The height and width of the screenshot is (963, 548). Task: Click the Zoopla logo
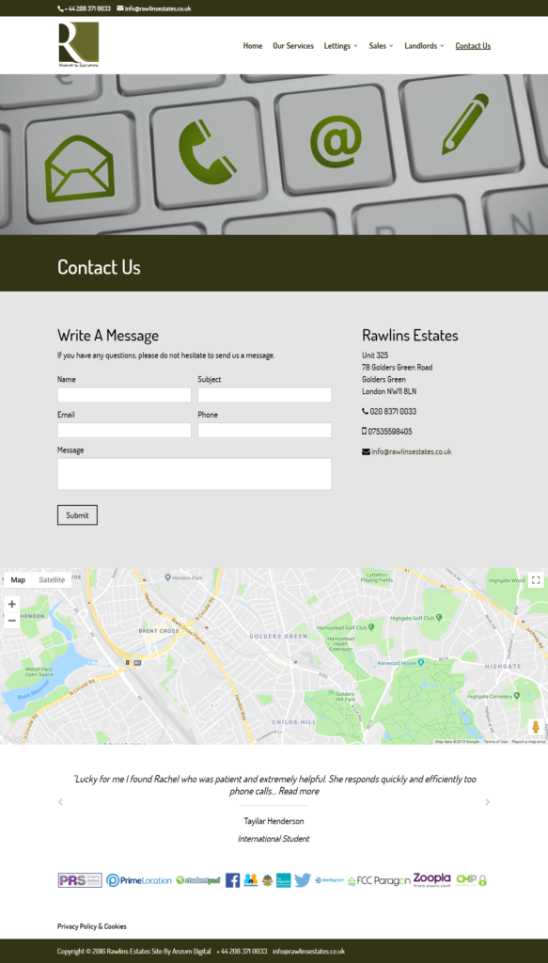click(432, 879)
